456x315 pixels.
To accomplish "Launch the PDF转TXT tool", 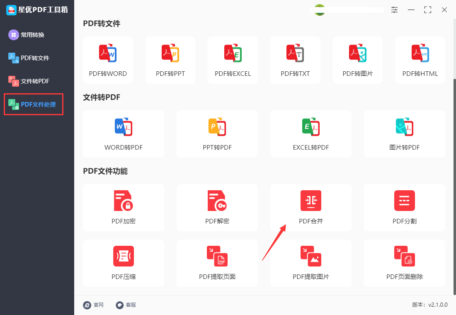I will point(295,60).
